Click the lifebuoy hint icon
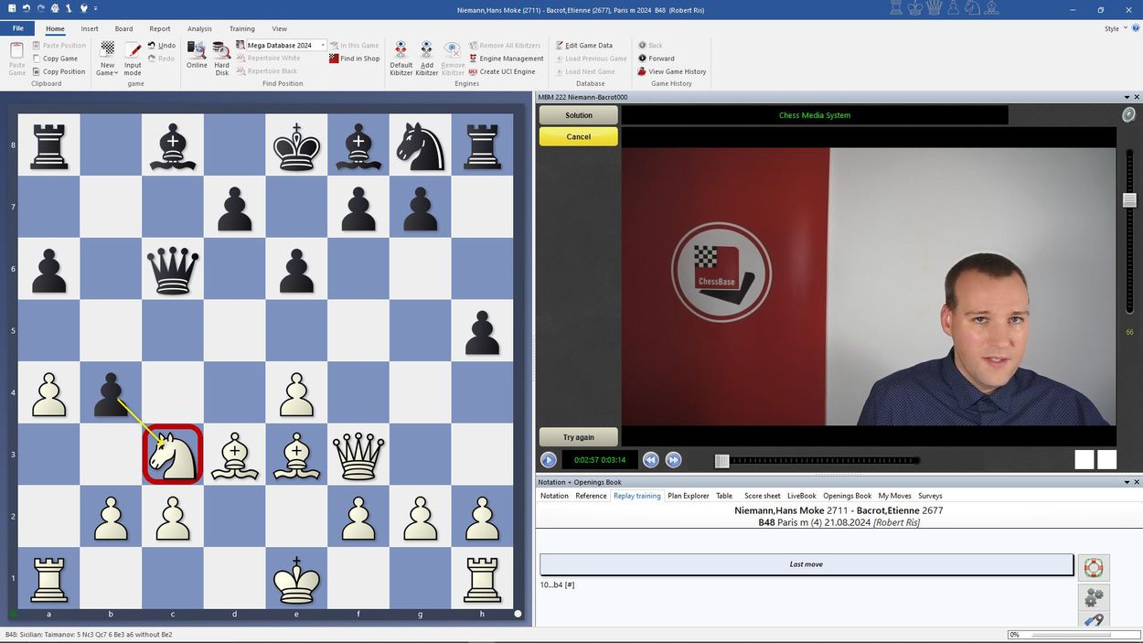 [x=1093, y=567]
